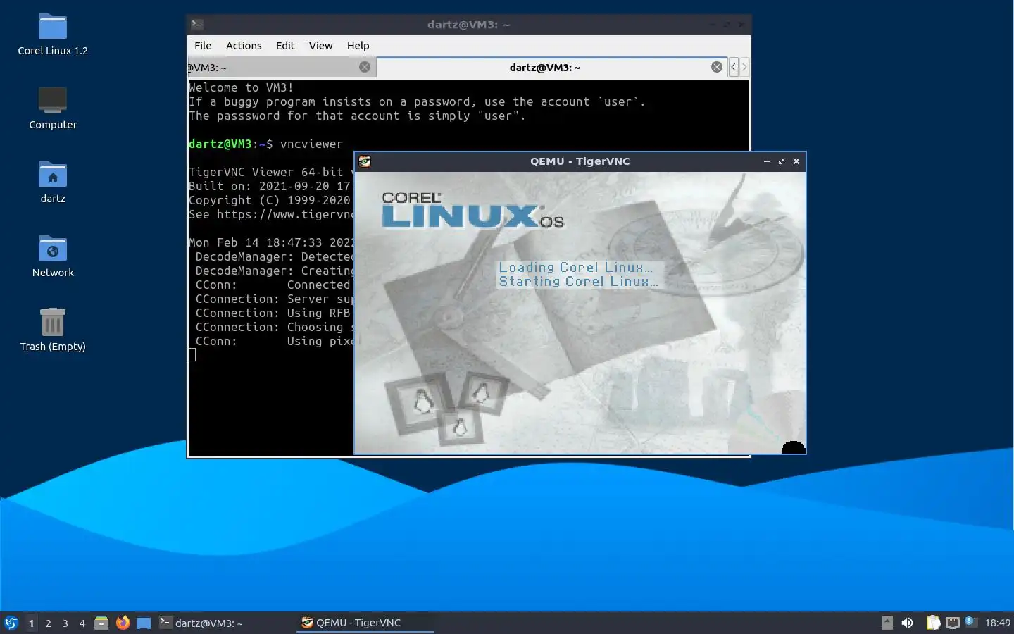Image resolution: width=1014 pixels, height=634 pixels.
Task: Open the terminal View menu
Action: click(320, 46)
